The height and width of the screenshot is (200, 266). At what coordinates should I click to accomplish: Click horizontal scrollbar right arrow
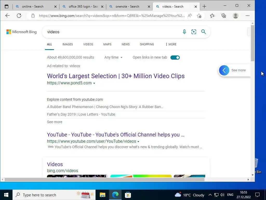(x=248, y=180)
